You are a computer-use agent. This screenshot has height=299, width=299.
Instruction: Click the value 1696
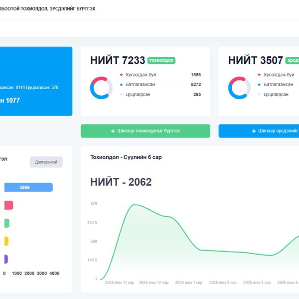click(x=196, y=75)
